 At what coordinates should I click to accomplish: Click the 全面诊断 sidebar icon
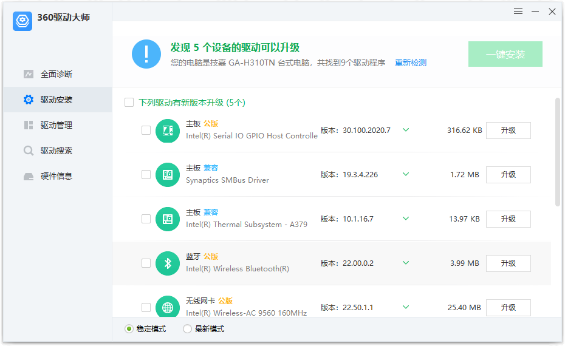pos(29,74)
